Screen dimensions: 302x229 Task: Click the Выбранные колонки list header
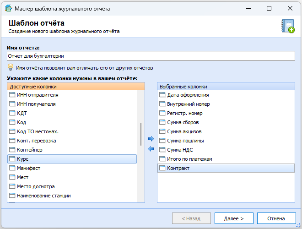225,86
